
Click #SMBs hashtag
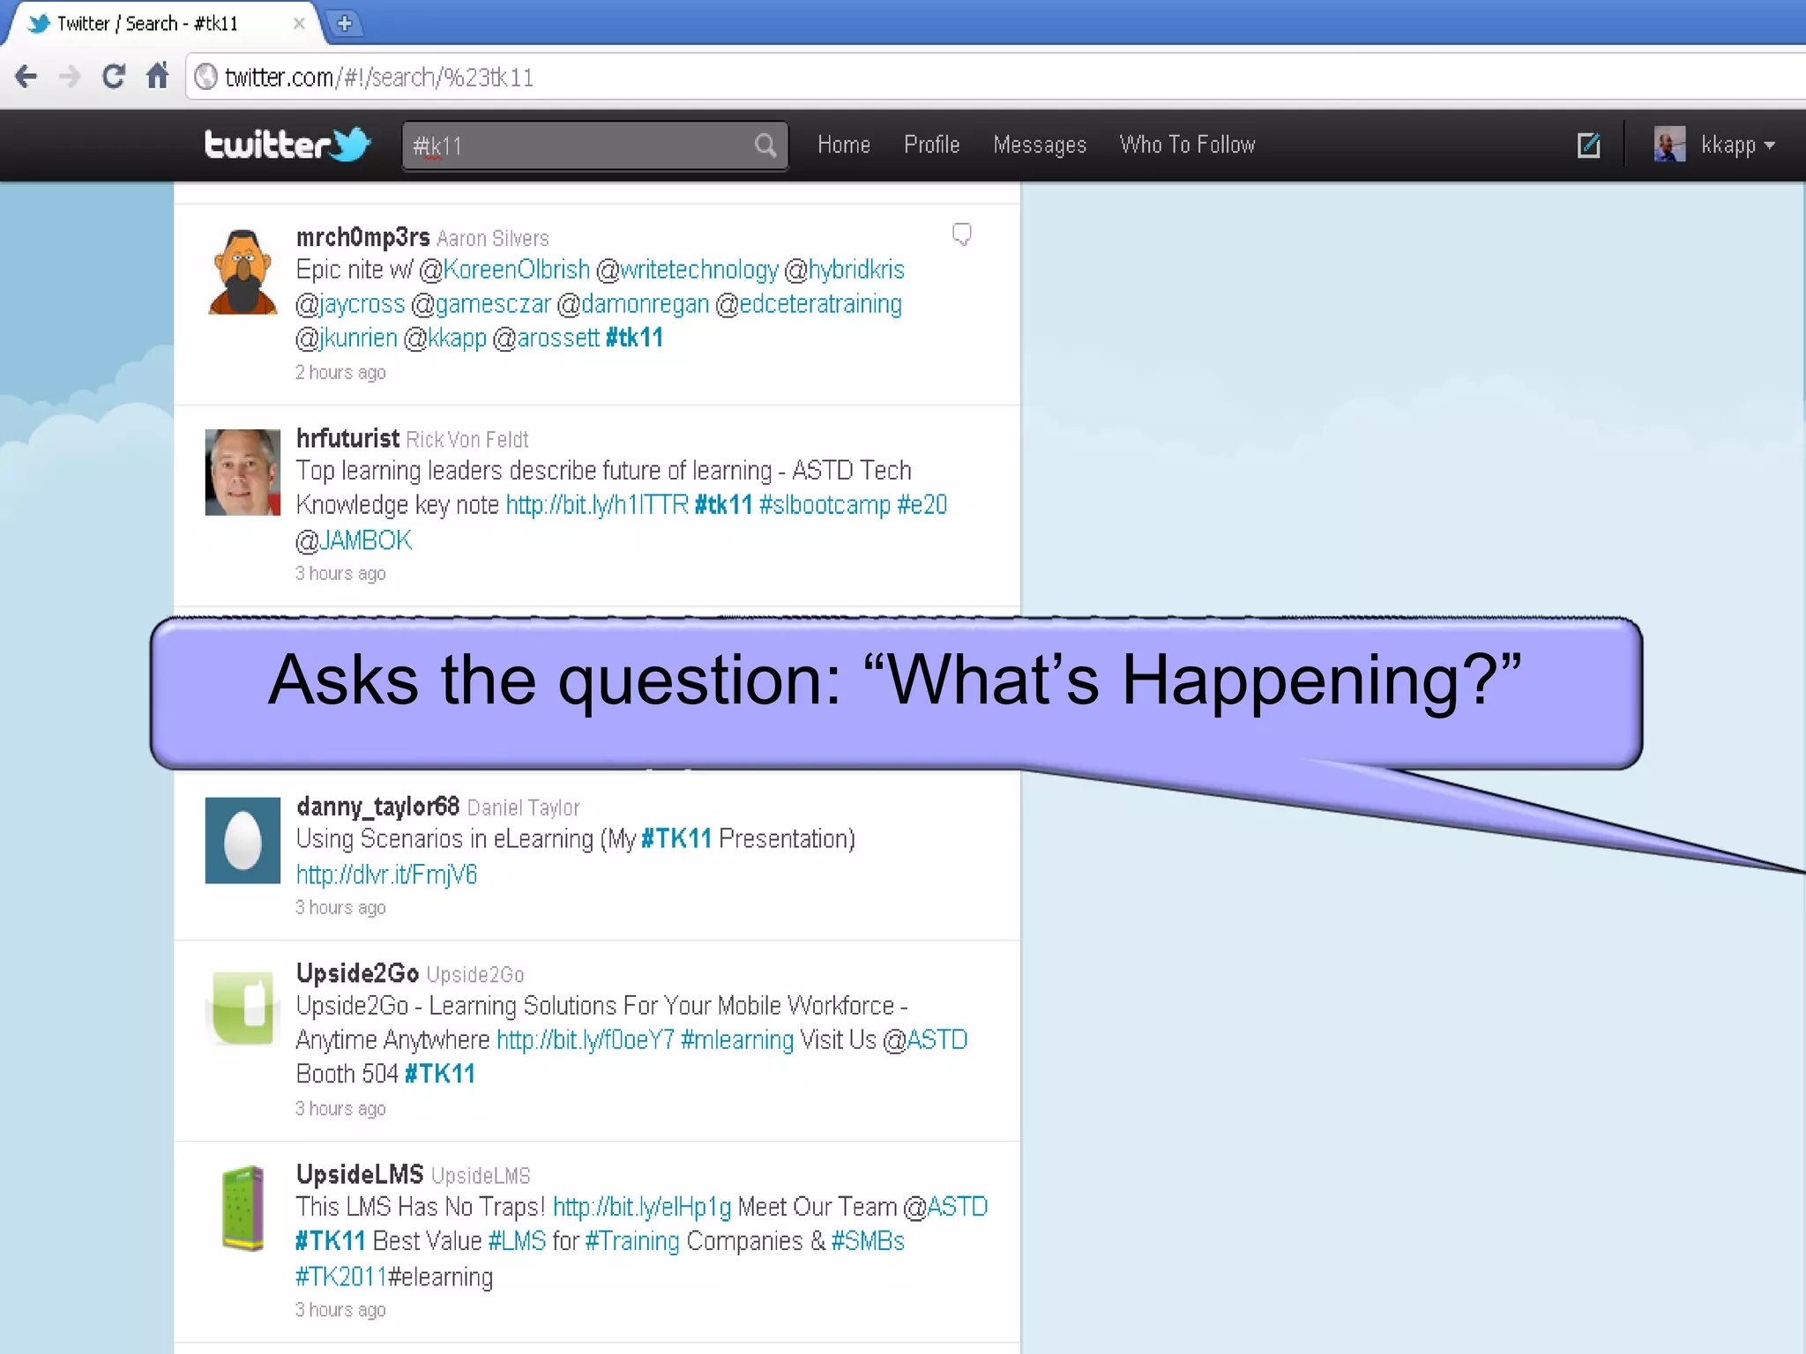[x=868, y=1242]
